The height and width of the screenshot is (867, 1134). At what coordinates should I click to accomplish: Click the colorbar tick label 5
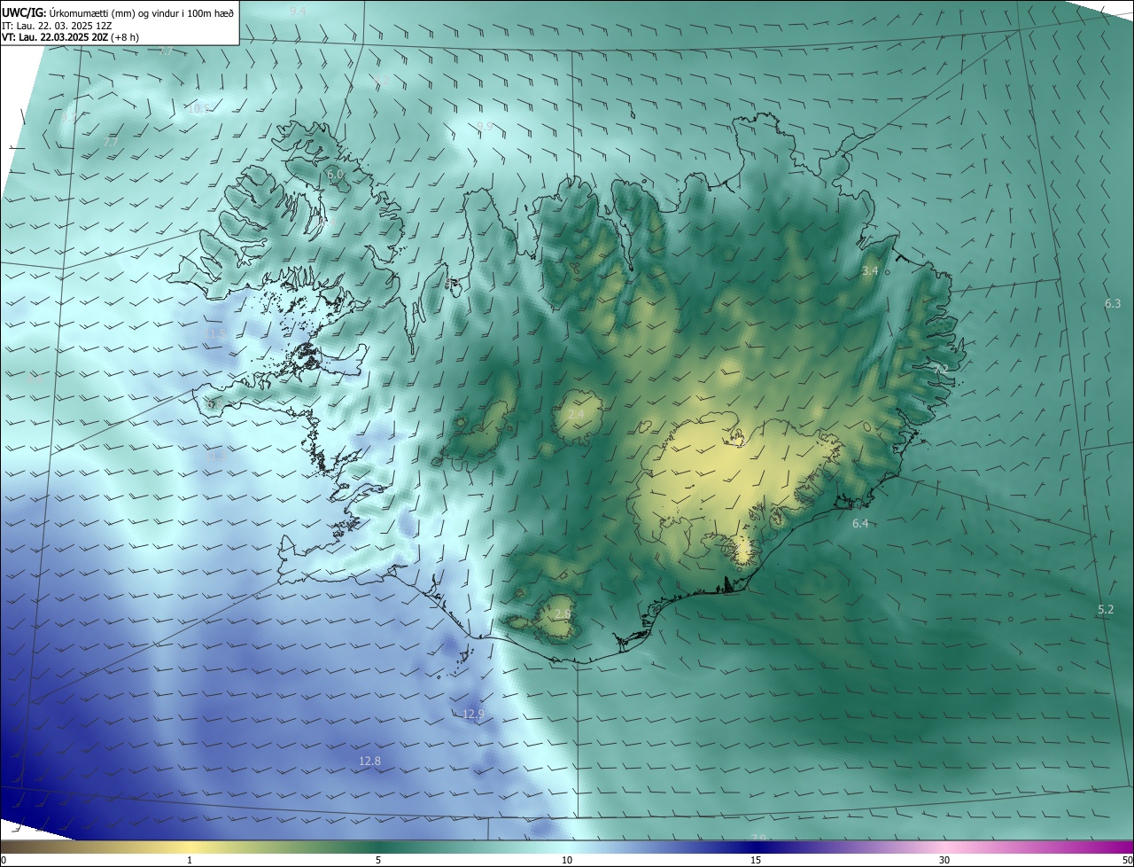point(378,860)
